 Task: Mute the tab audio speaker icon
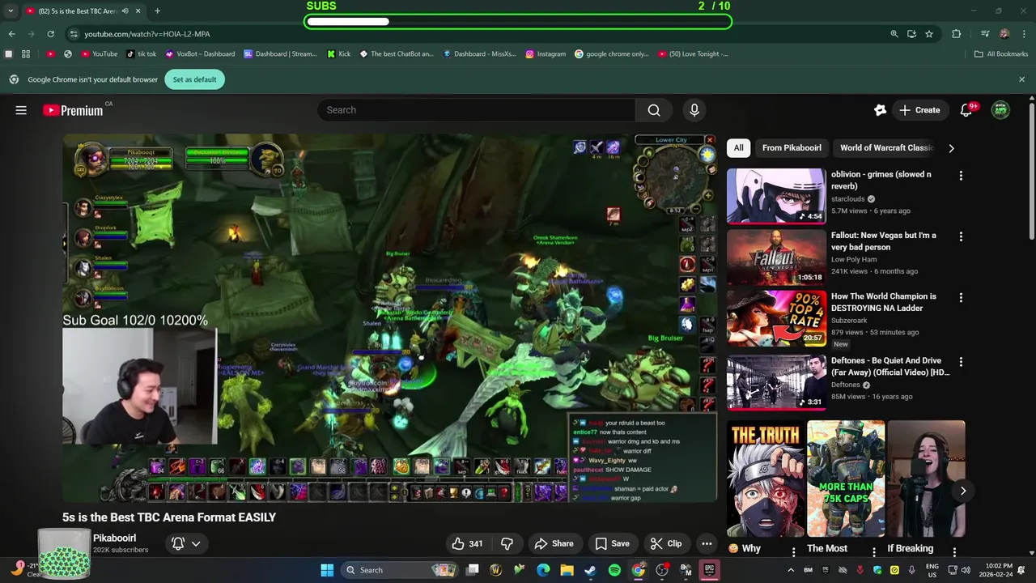(x=125, y=11)
